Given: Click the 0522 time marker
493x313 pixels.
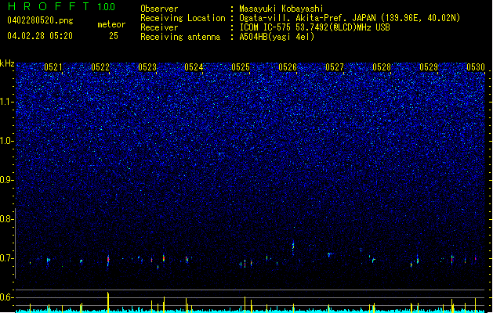Looking at the screenshot, I should click(x=100, y=67).
